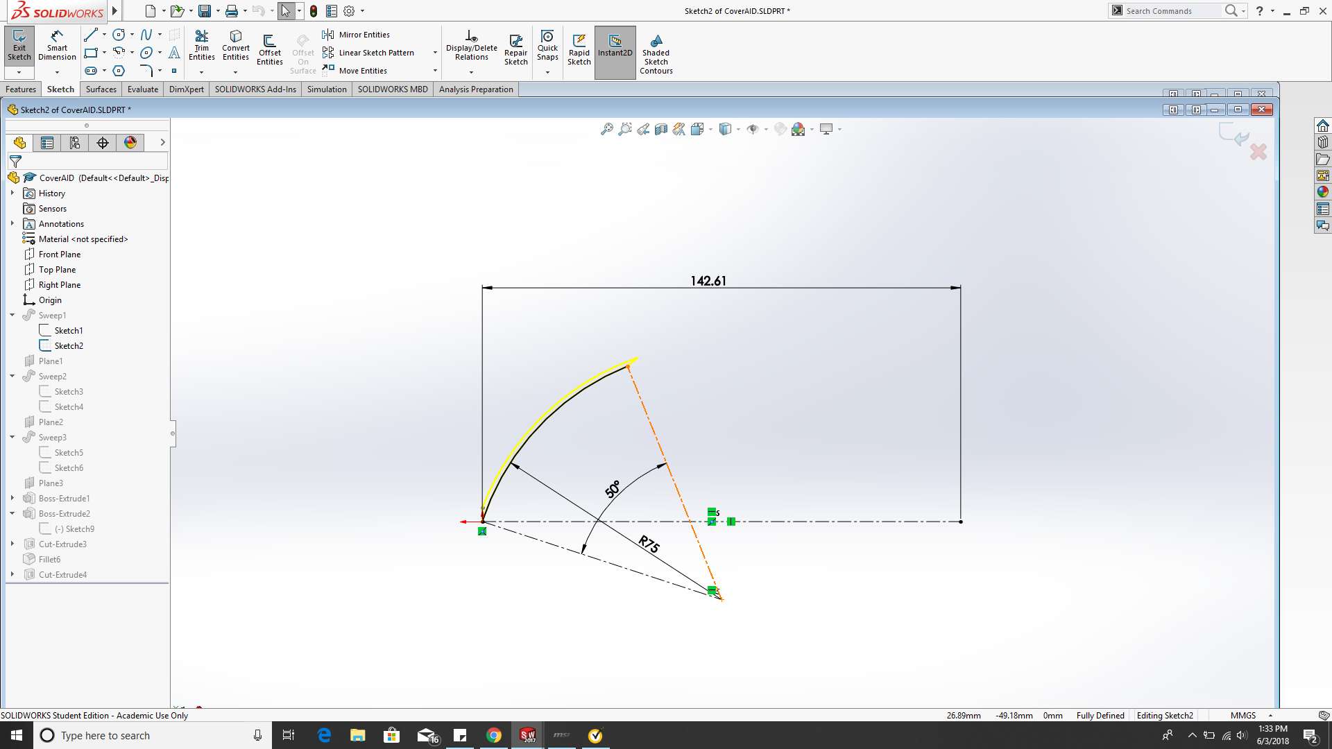Open DisplayManager color panel tab
Viewport: 1332px width, 749px height.
coord(130,143)
